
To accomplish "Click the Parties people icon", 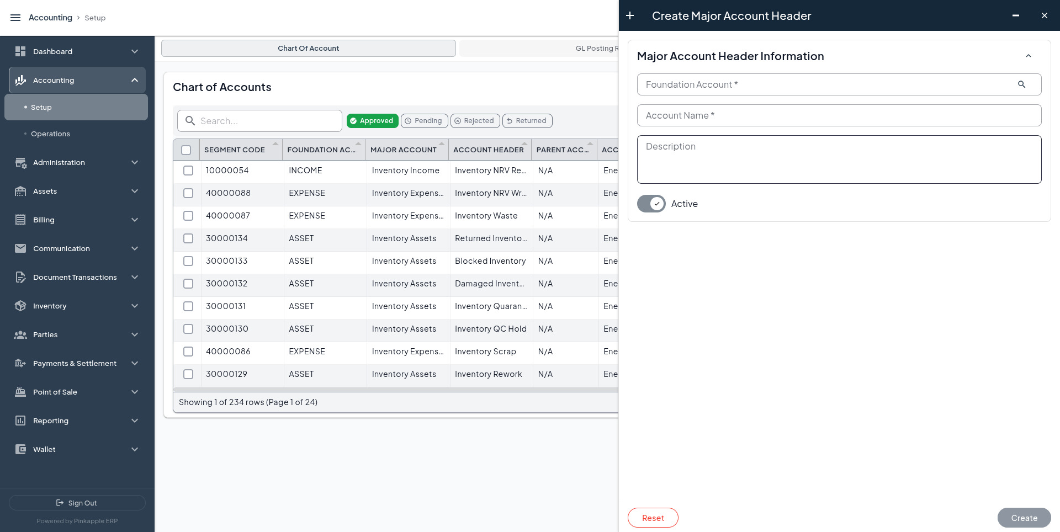I will tap(20, 334).
